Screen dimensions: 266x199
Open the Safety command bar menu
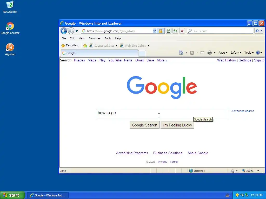(236, 53)
